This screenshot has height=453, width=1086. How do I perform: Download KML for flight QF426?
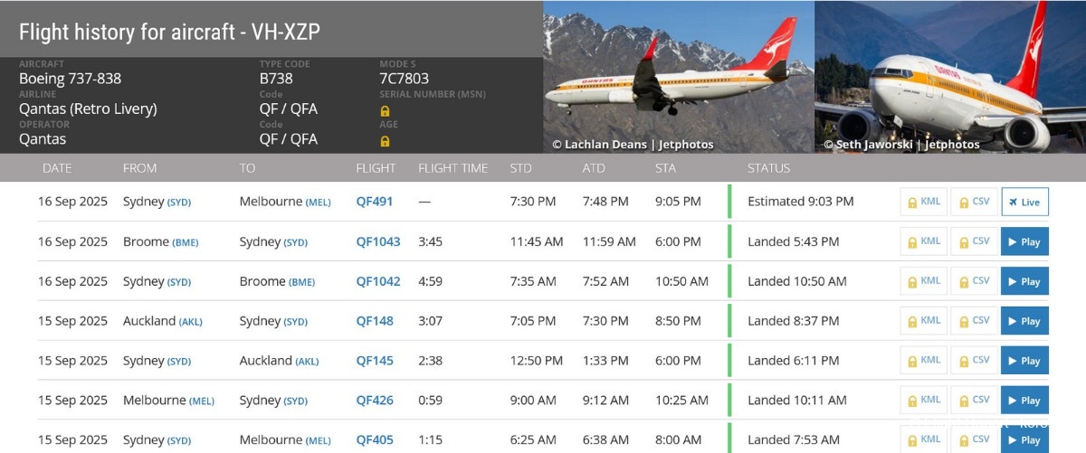click(x=924, y=401)
